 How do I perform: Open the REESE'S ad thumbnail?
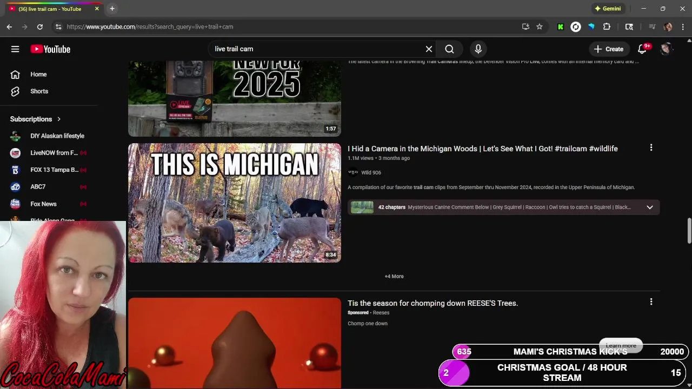(235, 343)
